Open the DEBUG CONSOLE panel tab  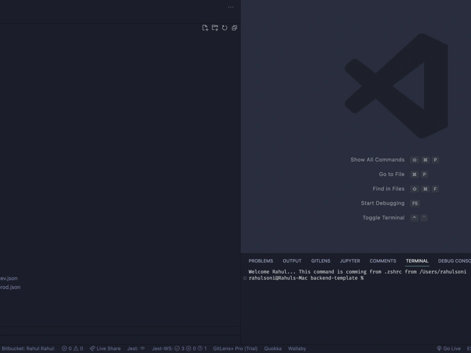pyautogui.click(x=454, y=261)
